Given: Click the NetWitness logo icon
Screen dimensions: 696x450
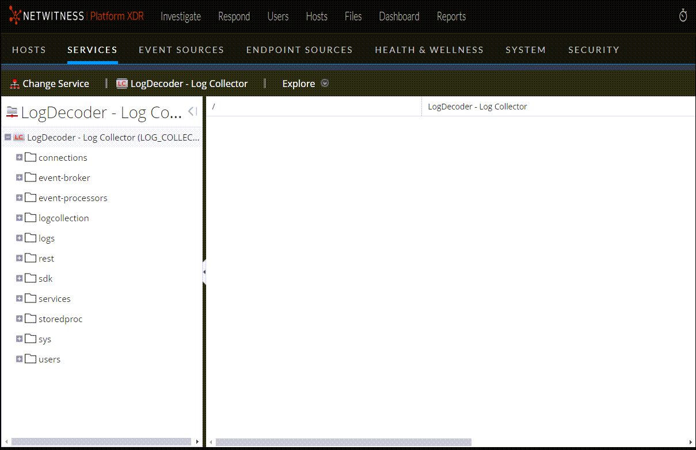Looking at the screenshot, I should pos(15,17).
